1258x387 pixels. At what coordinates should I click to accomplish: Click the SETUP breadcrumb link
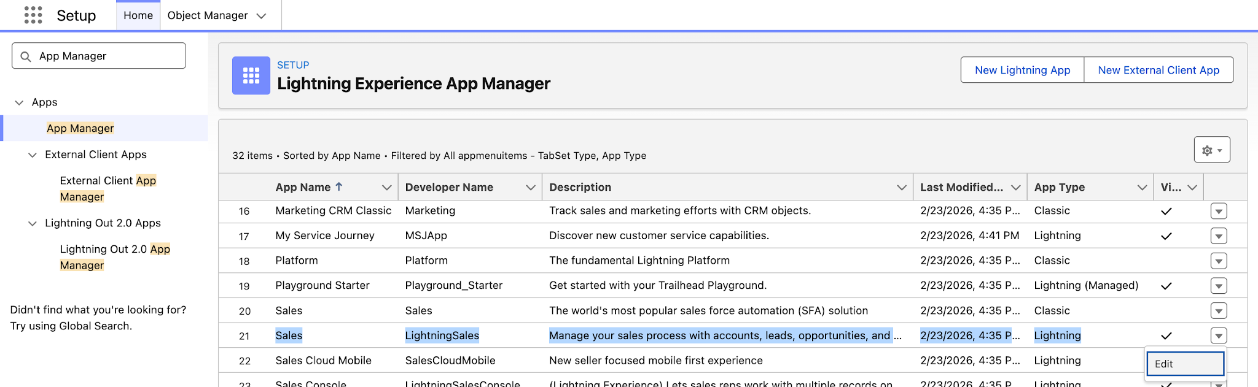293,65
